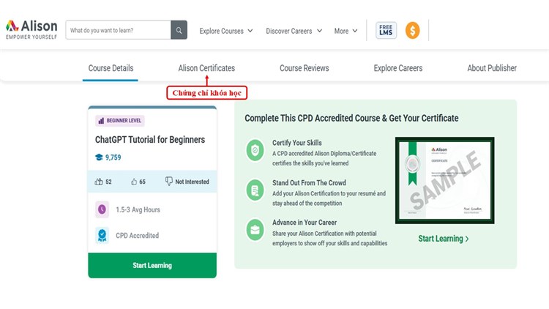Click the sample certificate thumbnail
Screen dimensions: 549x309
click(444, 180)
